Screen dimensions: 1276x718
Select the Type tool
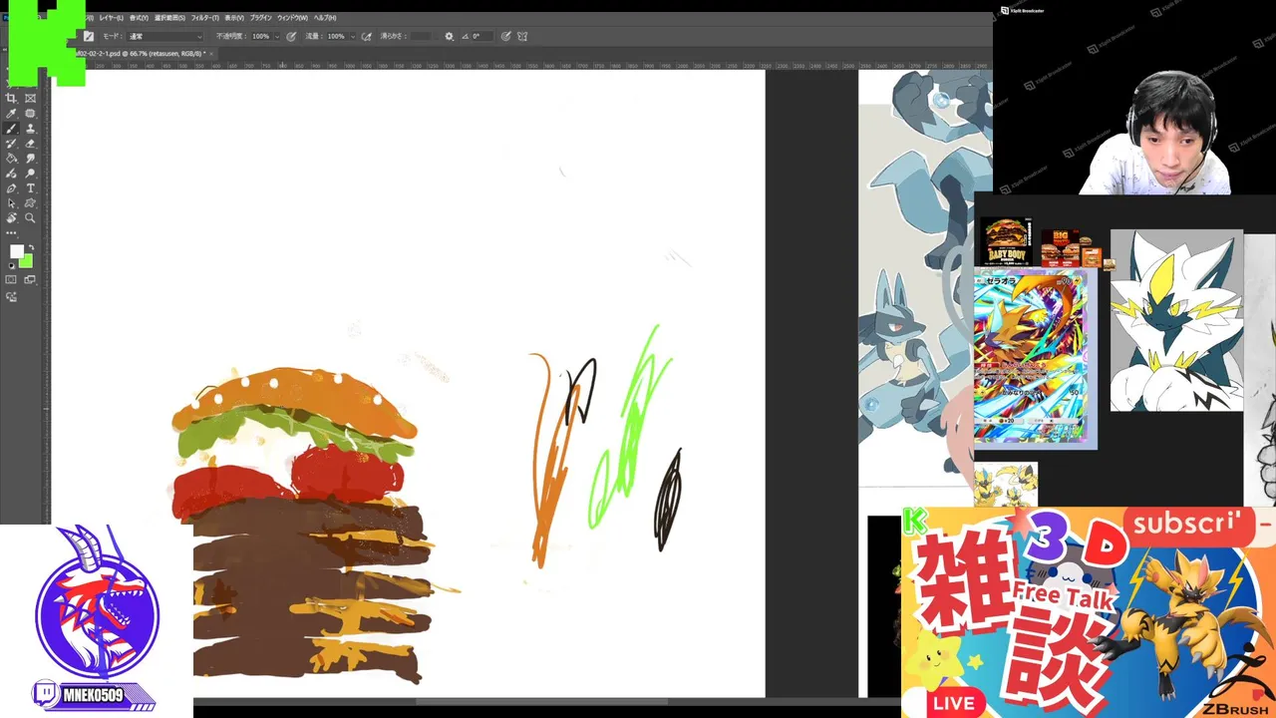30,187
